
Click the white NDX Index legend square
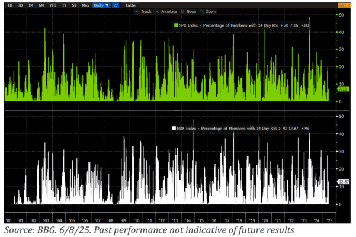point(174,127)
